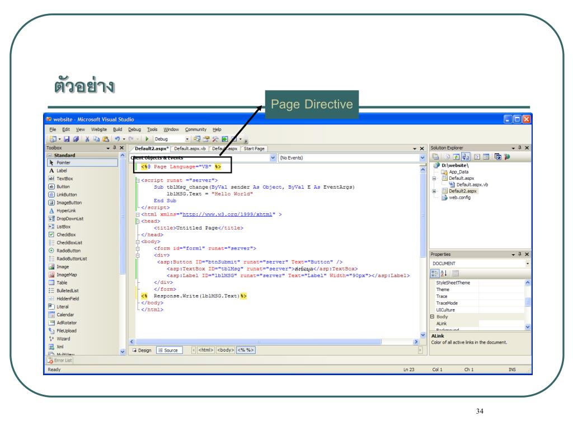Open Toolbox via wrench and hammer icon
Viewport: 573px width, 430px height.
(215, 139)
